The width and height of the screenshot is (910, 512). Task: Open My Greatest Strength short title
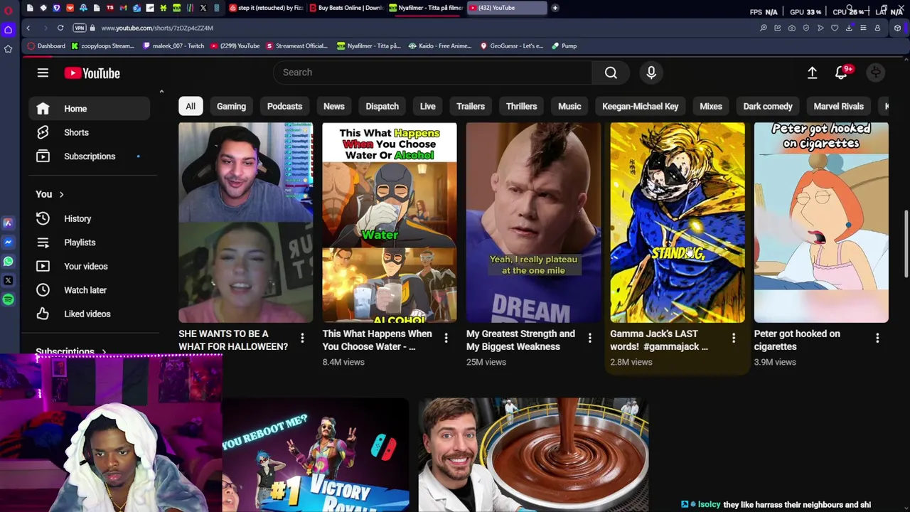point(520,340)
